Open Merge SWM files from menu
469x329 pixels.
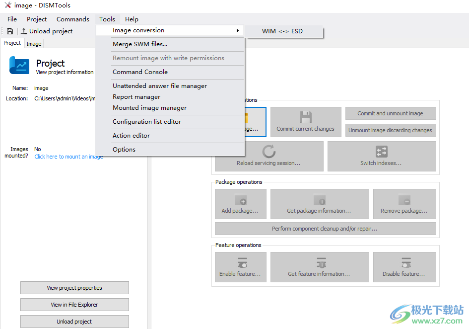140,44
